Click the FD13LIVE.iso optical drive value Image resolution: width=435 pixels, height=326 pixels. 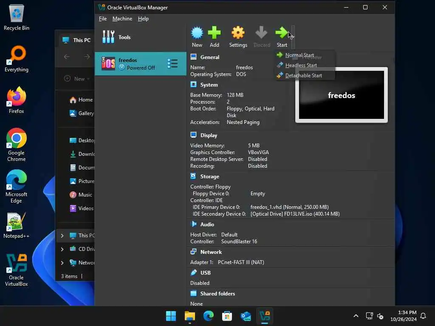click(x=295, y=214)
